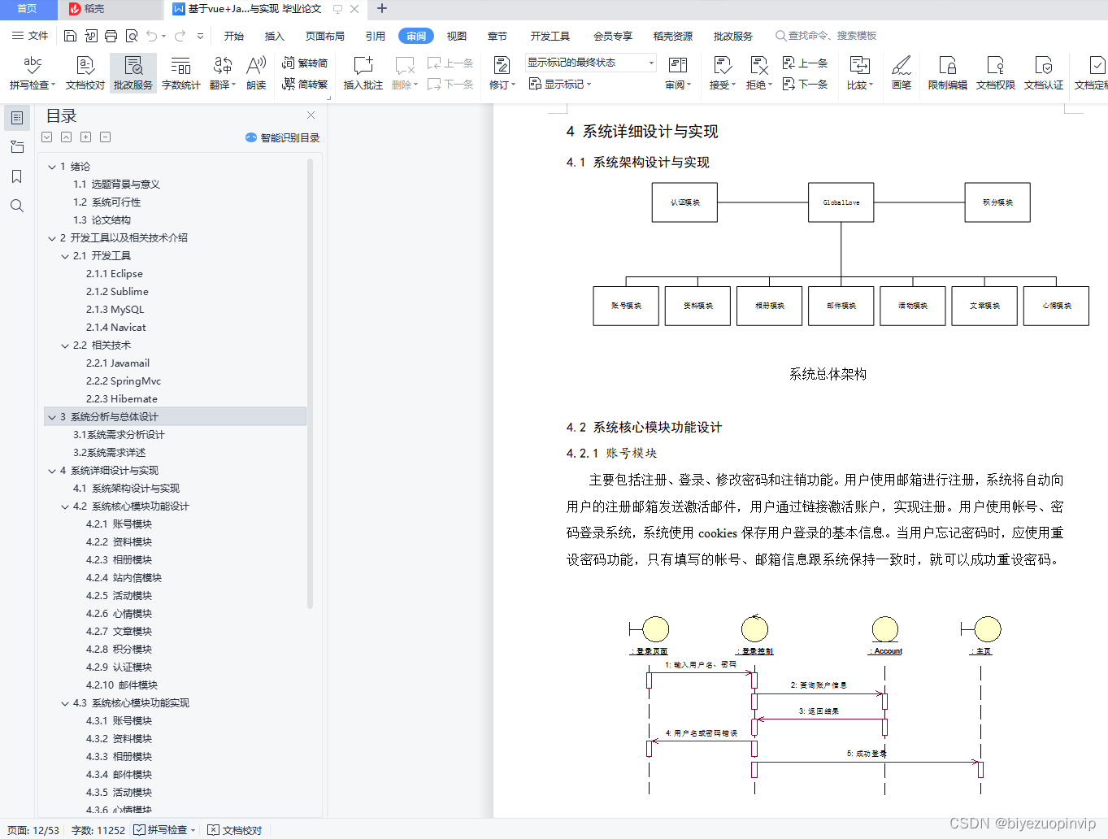1108x839 pixels.
Task: Go to the previous change 上一条
Action: 806,63
